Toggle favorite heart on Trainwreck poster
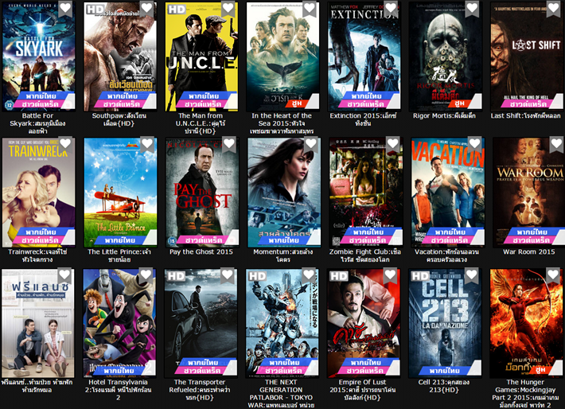 point(65,145)
